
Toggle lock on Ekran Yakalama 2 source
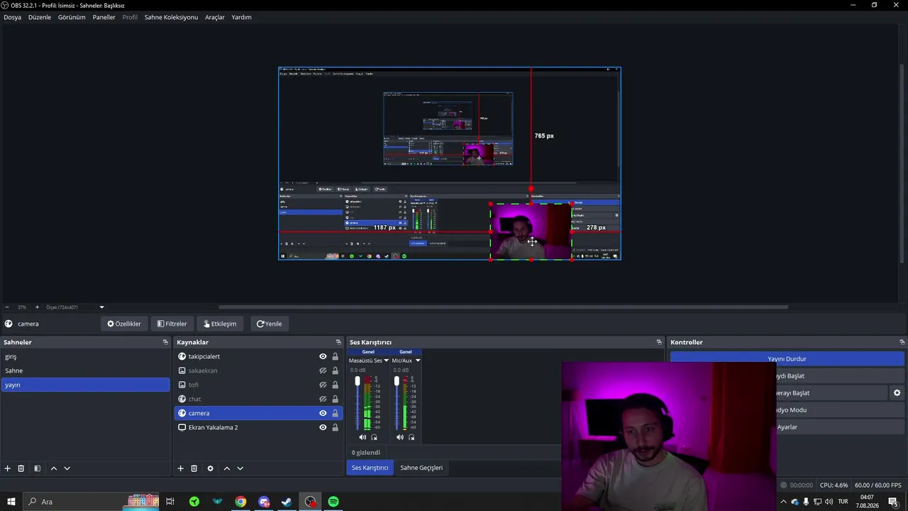click(335, 427)
